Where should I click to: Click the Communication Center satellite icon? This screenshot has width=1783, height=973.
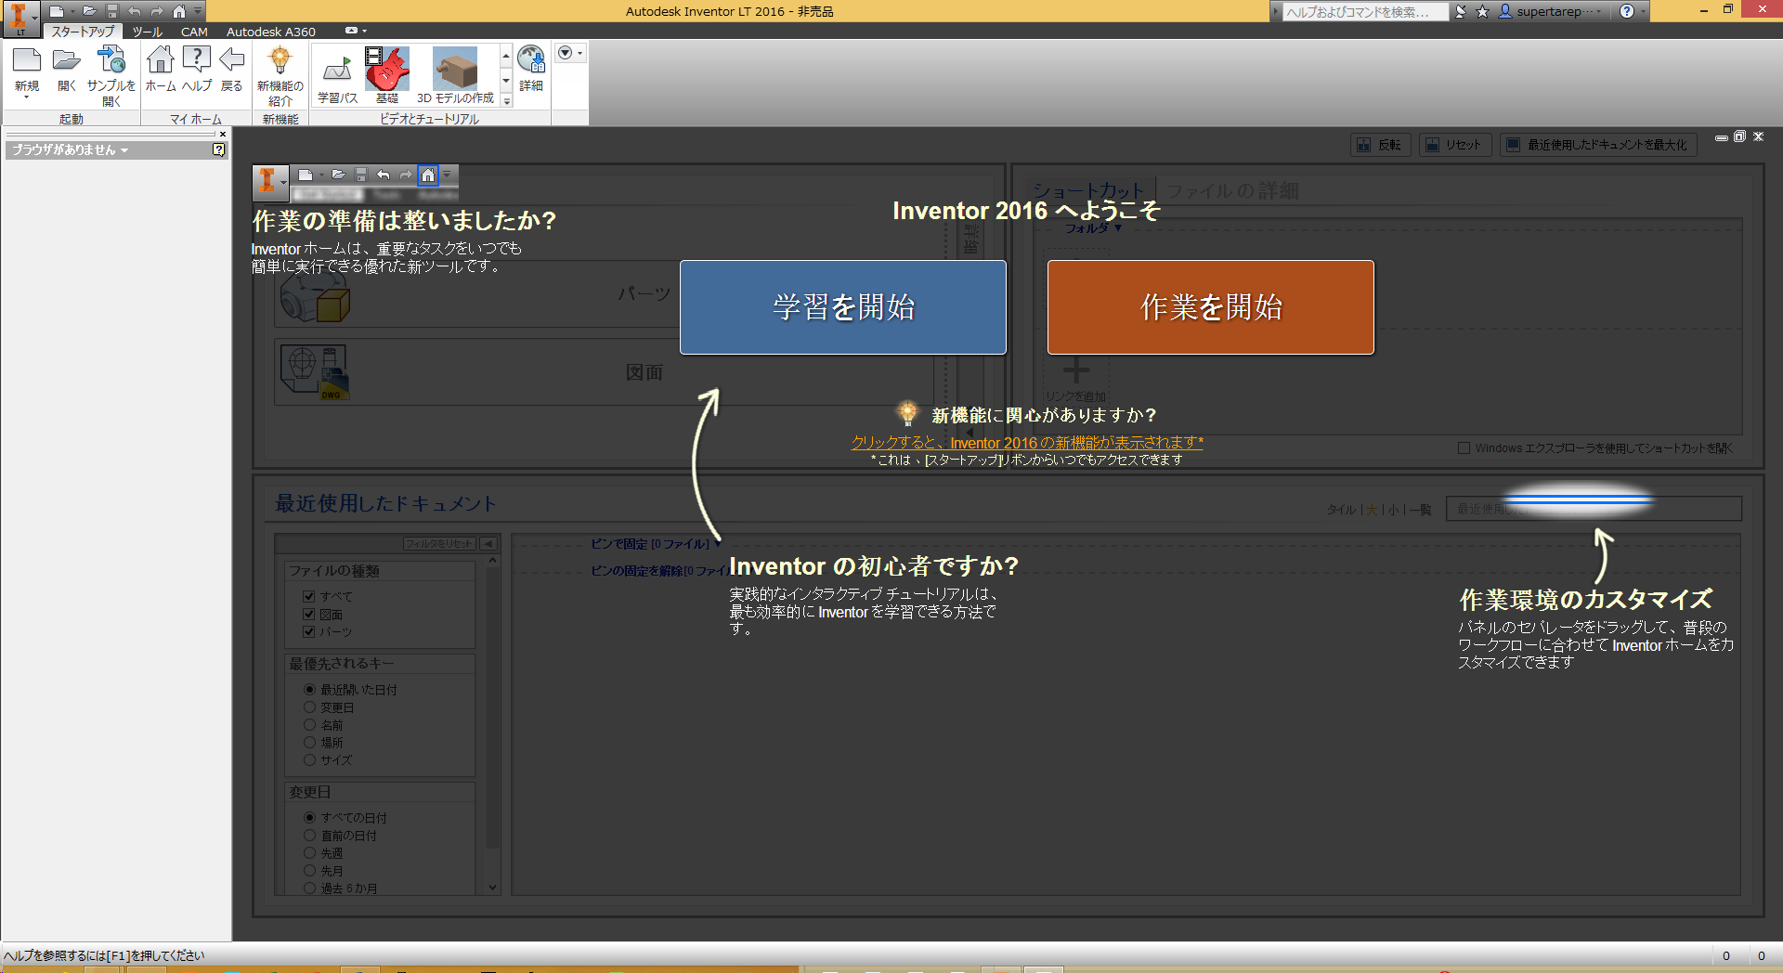click(1461, 11)
